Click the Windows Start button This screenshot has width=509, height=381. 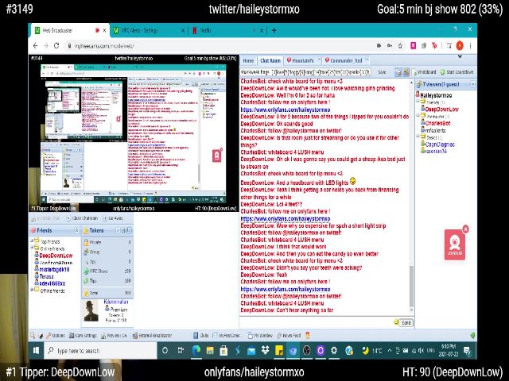point(37,350)
